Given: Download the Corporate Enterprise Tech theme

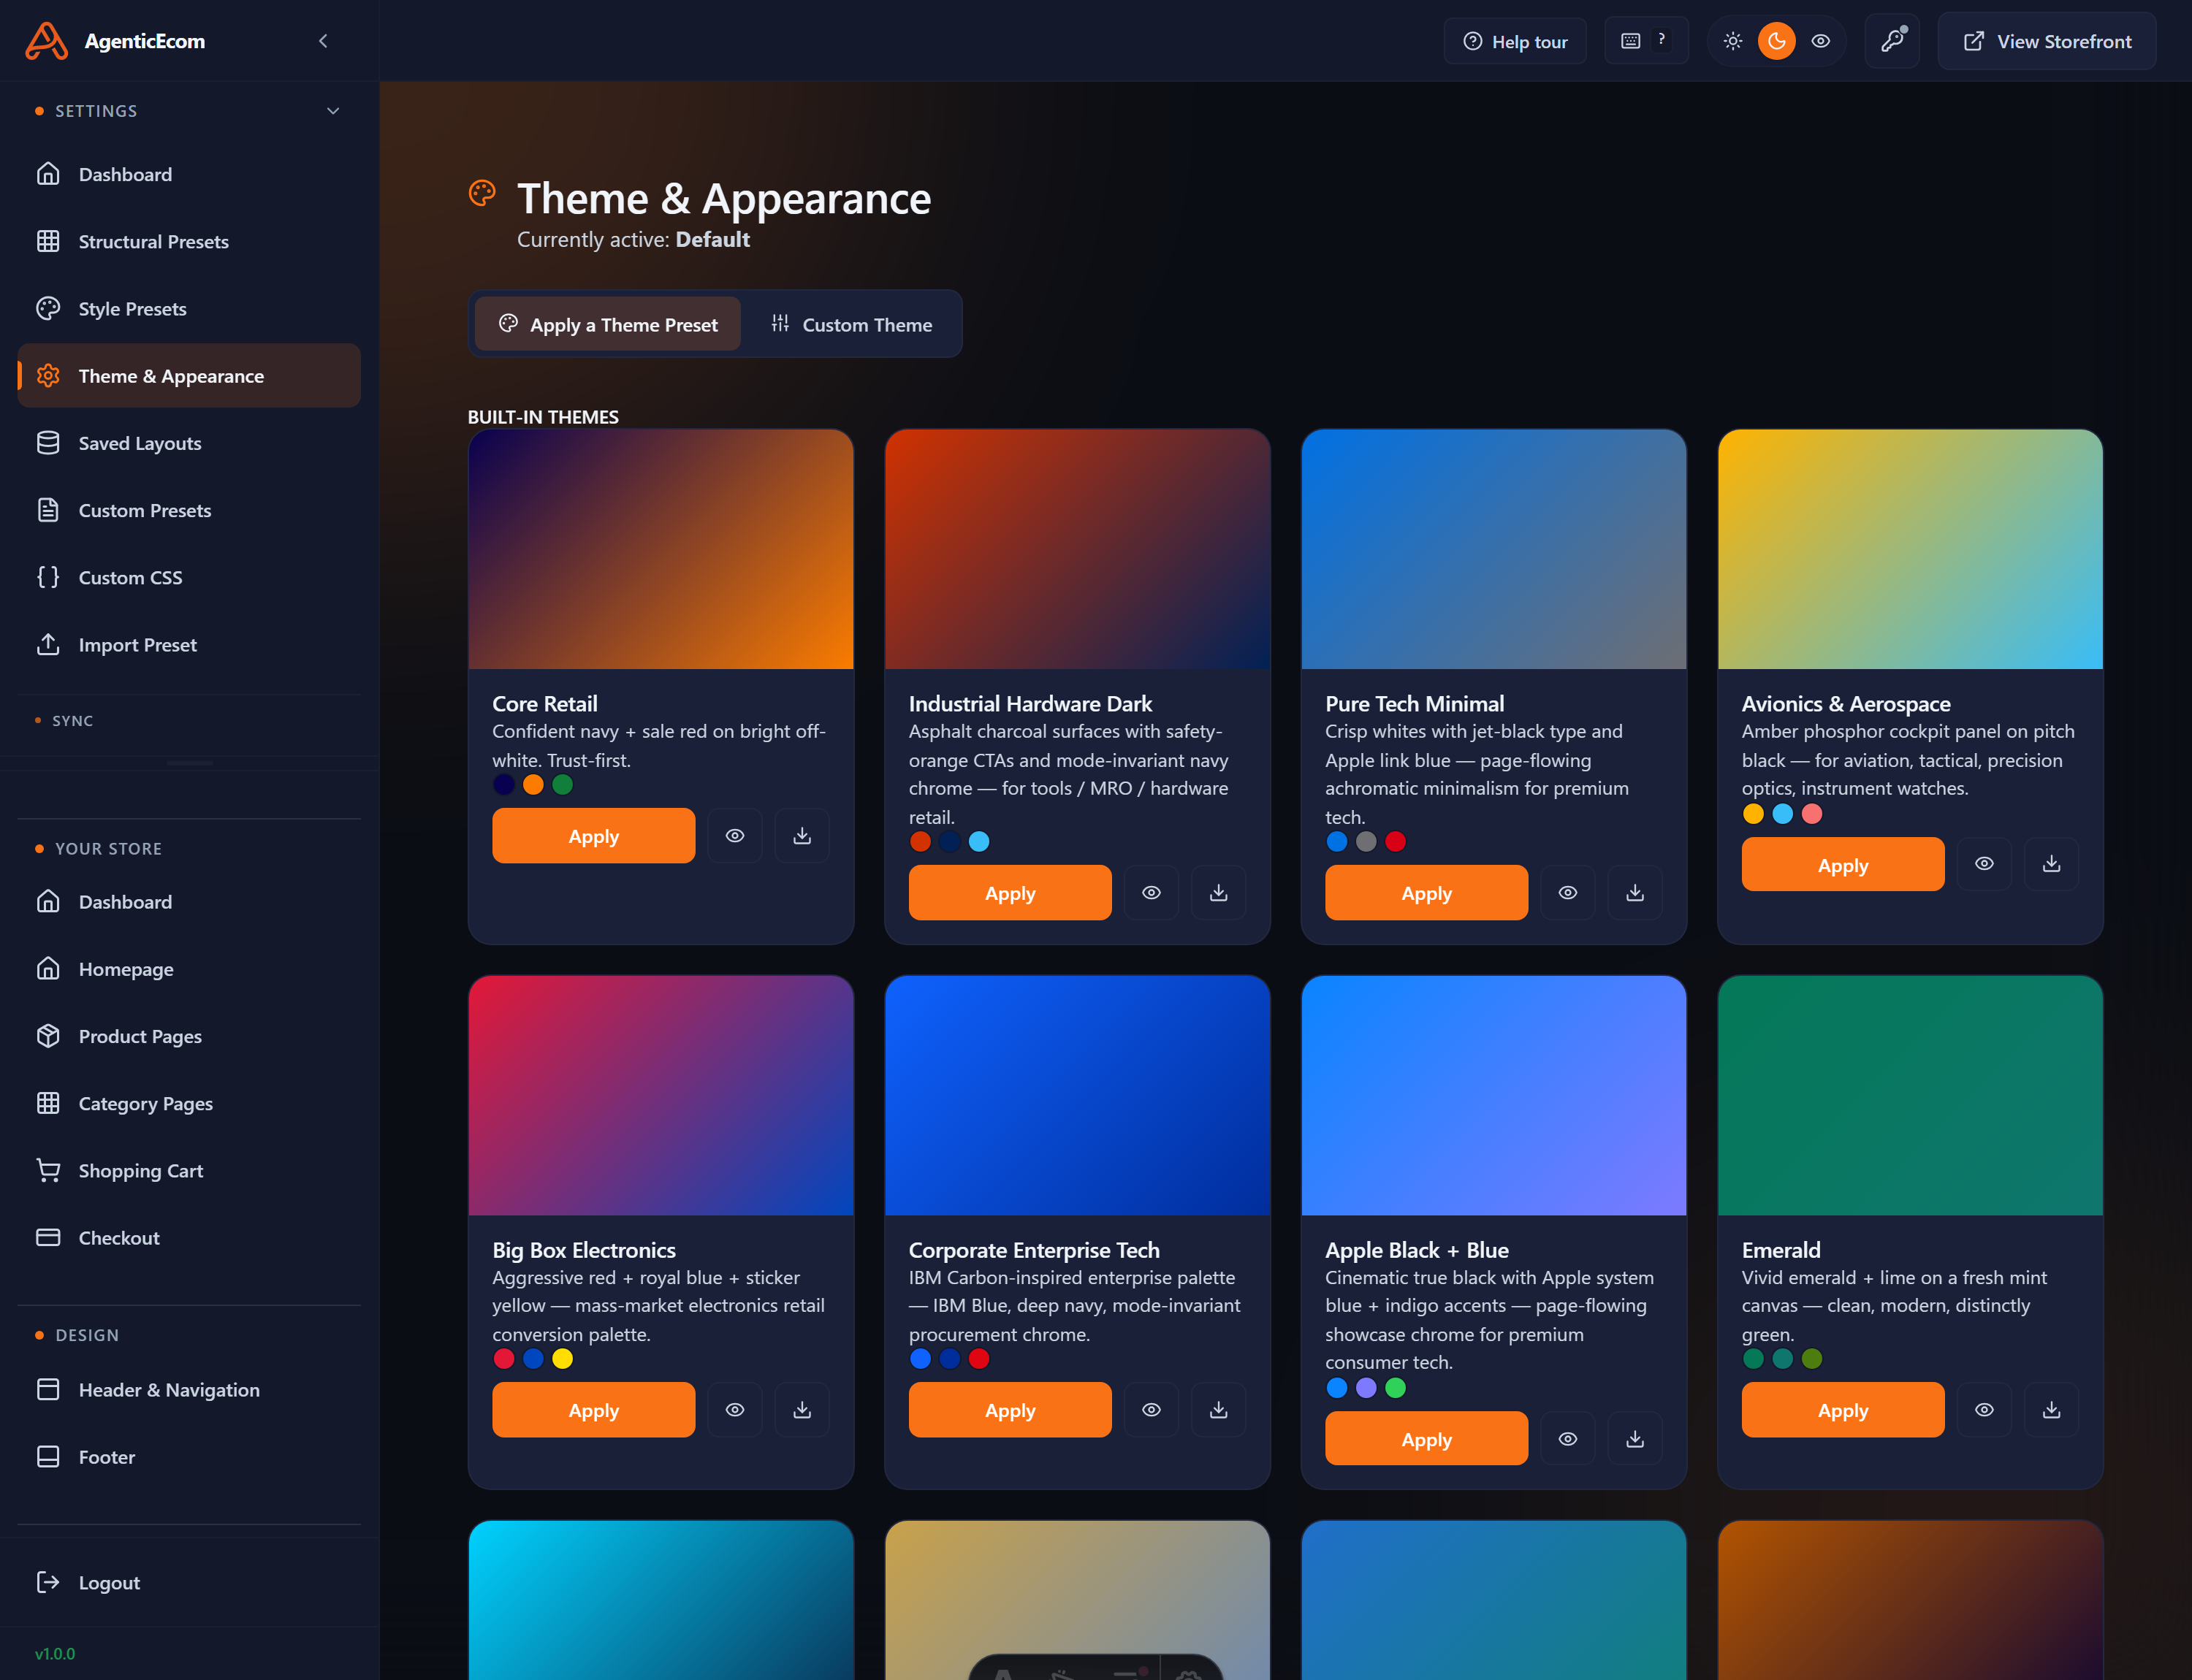Looking at the screenshot, I should (x=1219, y=1410).
